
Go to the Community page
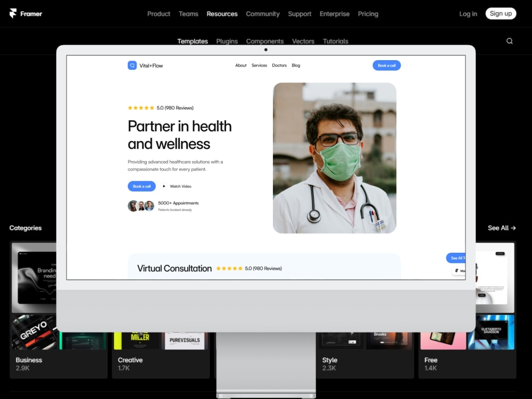[x=263, y=14]
